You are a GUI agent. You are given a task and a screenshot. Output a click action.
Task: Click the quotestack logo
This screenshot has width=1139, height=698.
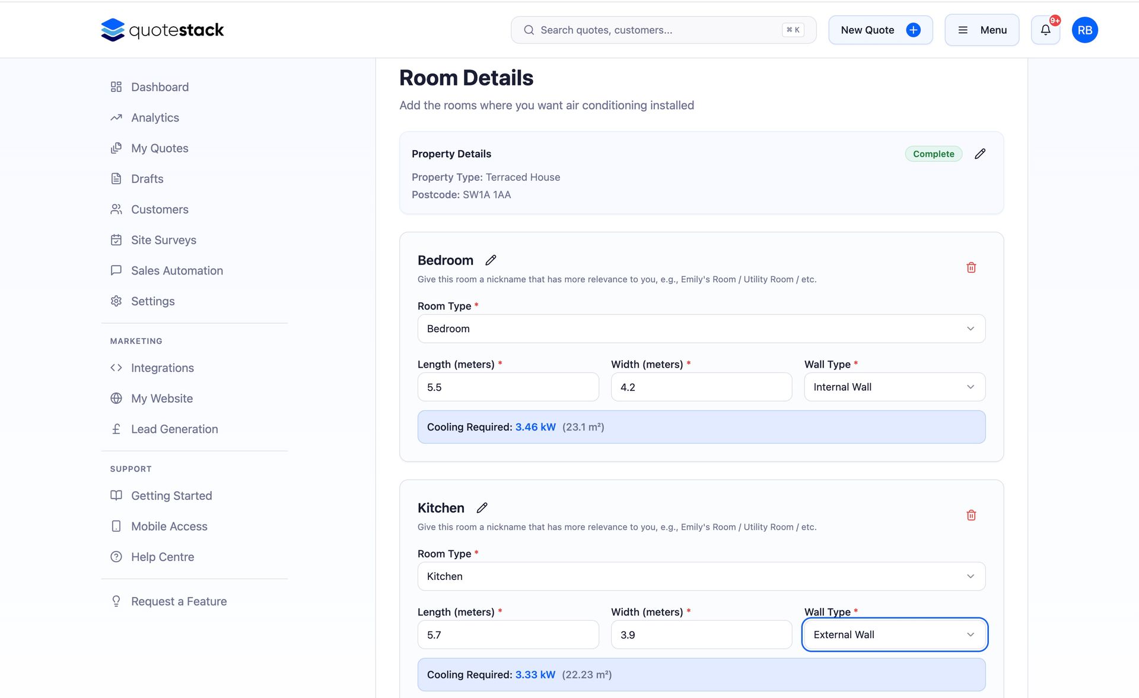pyautogui.click(x=163, y=30)
